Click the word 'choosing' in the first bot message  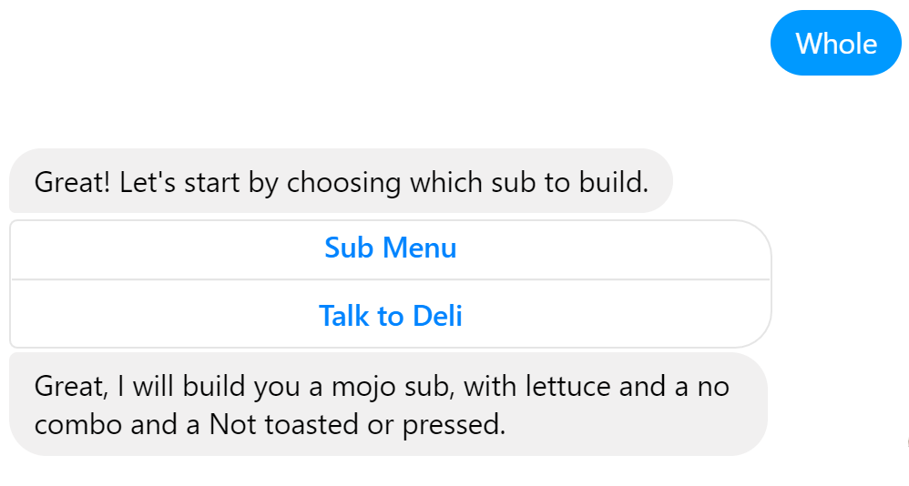(343, 183)
